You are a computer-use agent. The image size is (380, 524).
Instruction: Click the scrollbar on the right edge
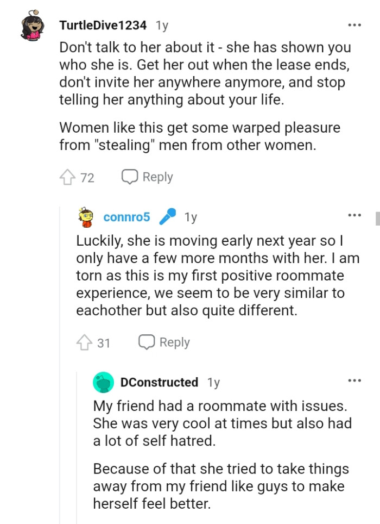(378, 217)
